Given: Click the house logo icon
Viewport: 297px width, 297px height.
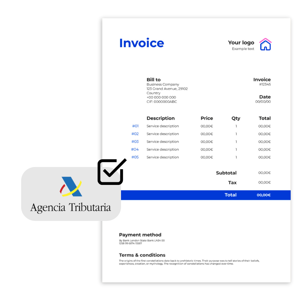Looking at the screenshot, I should 265,44.
